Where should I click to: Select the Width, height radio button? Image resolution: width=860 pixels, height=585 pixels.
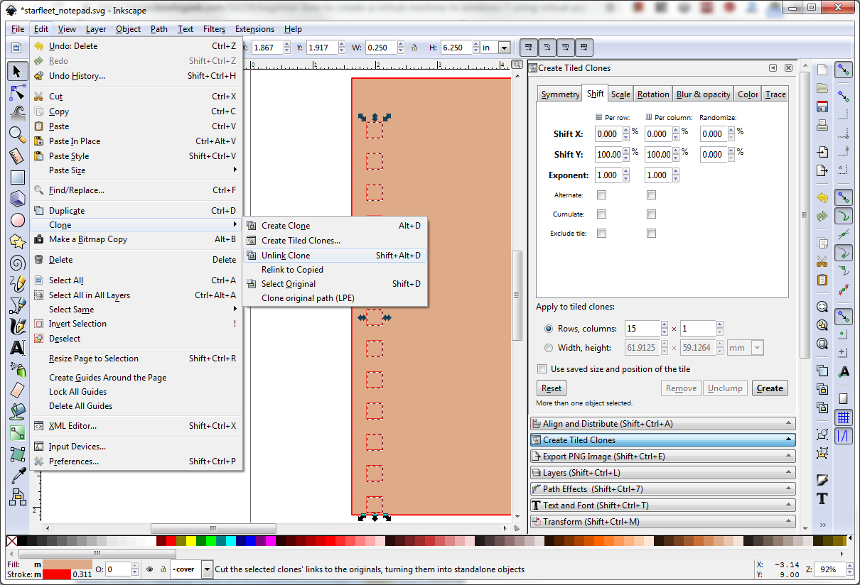548,348
